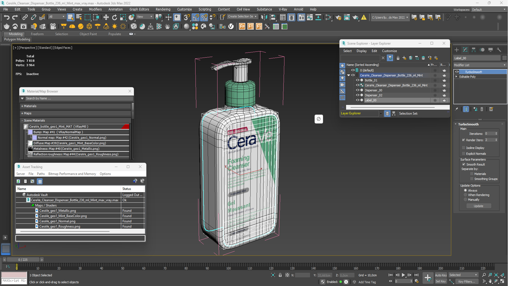Screen dimensions: 508x286
Task: Expand Maps group in Material Browser
Action: (x=22, y=113)
